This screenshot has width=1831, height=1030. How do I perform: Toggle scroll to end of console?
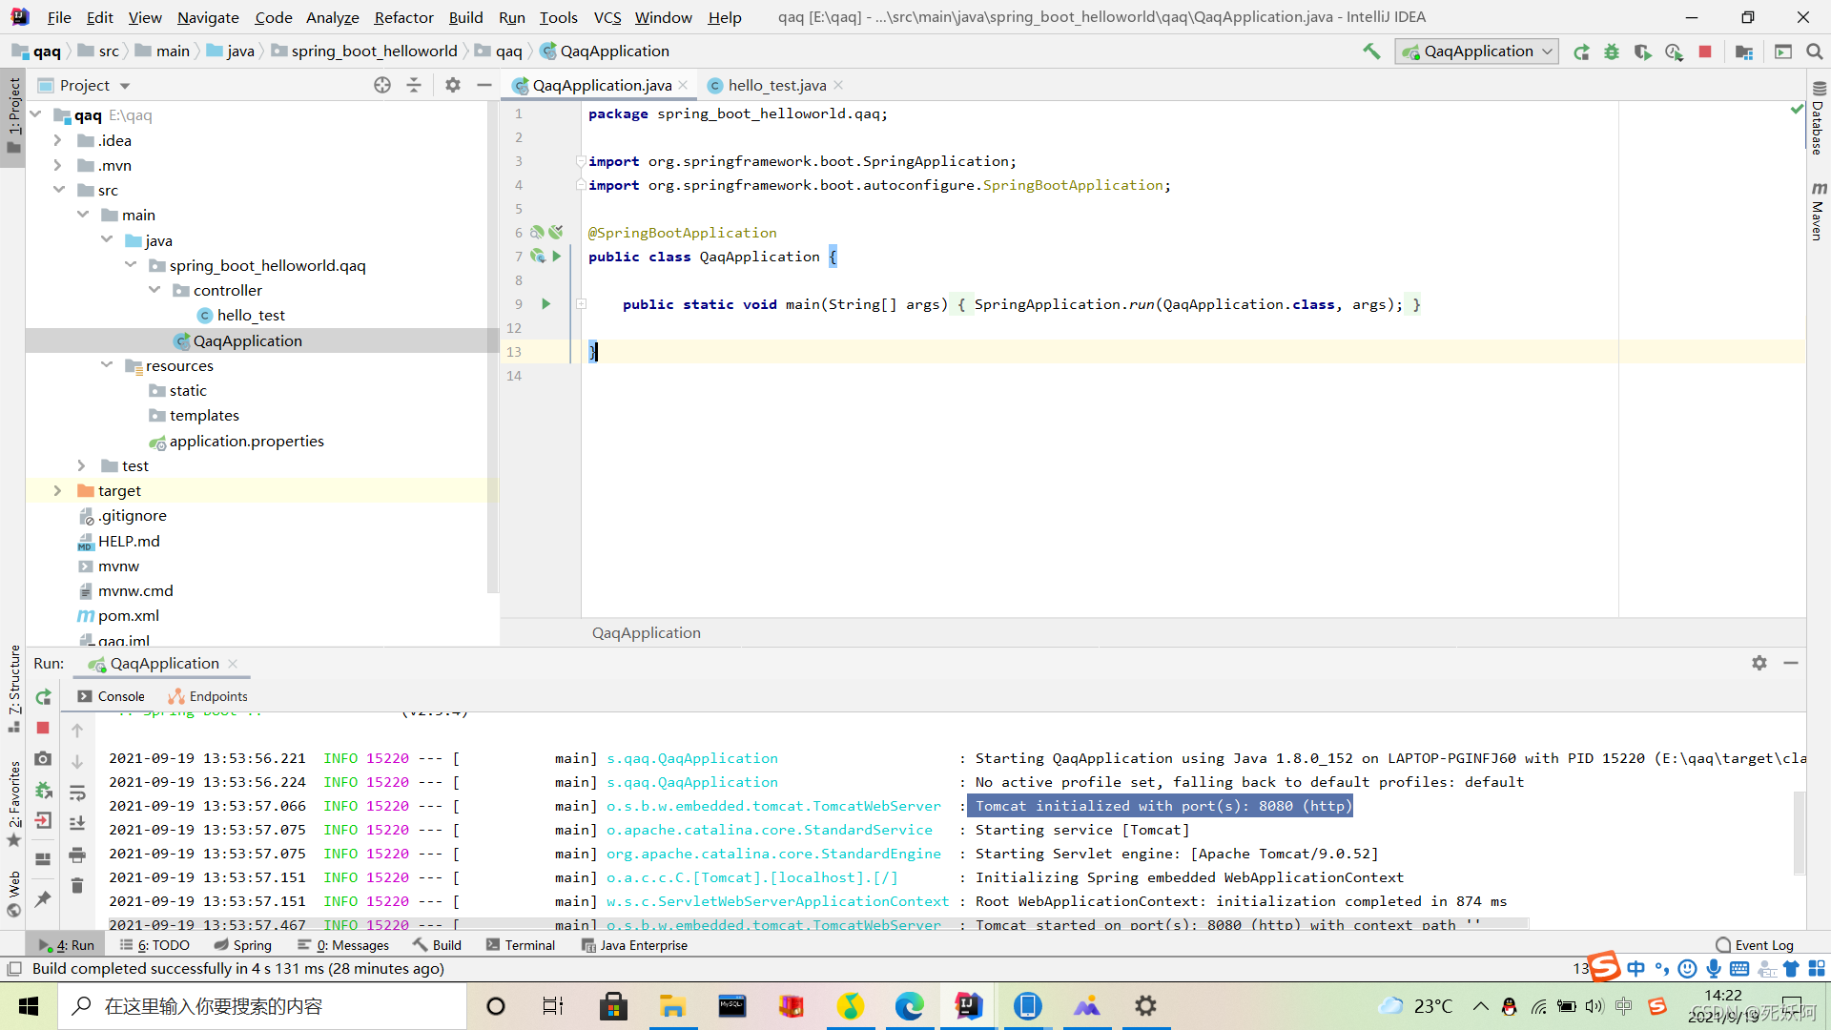[77, 823]
